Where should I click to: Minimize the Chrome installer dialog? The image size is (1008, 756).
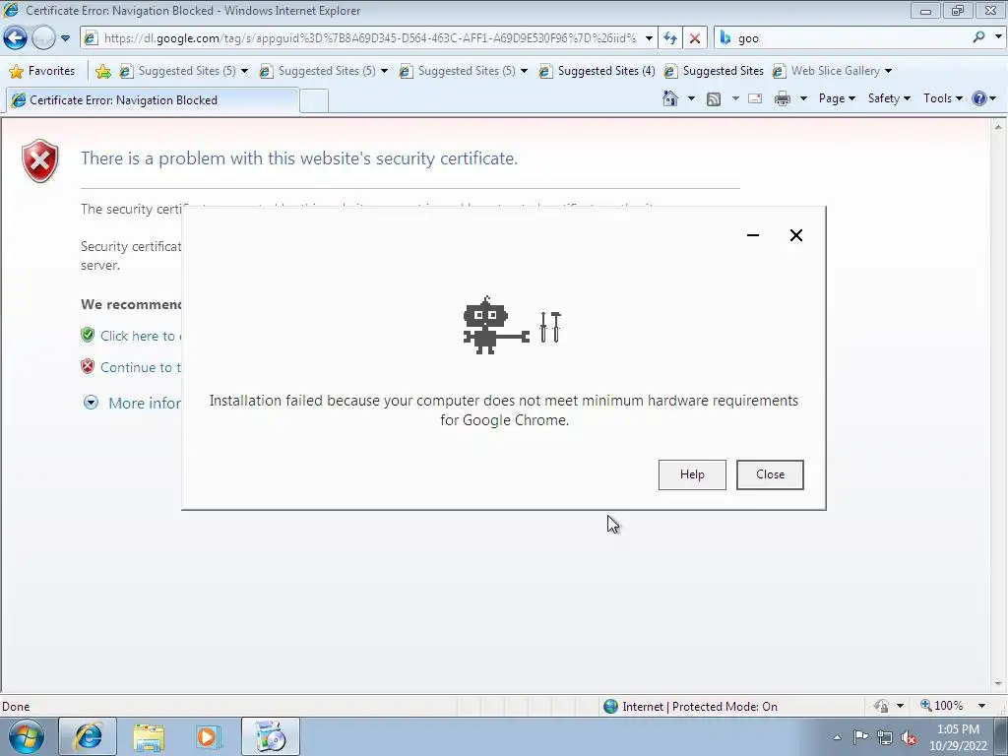pyautogui.click(x=753, y=235)
